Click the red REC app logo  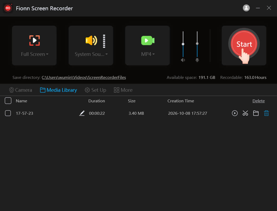[8, 8]
